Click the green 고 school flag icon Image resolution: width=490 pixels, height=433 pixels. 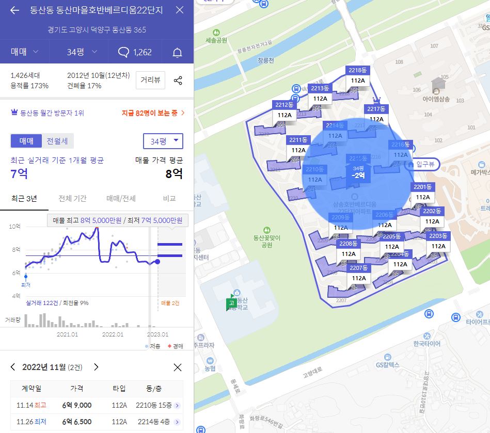(231, 303)
